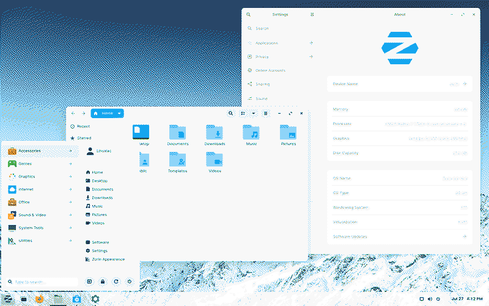Screen dimensions: 489x306
Task: Open Firefox from the taskbar
Action: pyautogui.click(x=39, y=299)
